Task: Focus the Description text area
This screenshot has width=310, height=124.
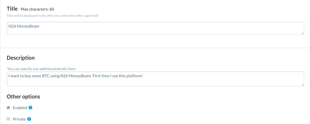Action: (155, 81)
